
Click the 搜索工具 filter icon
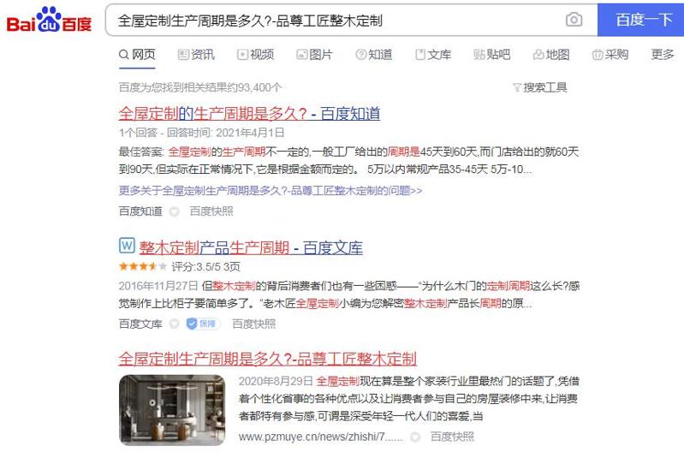pos(517,87)
